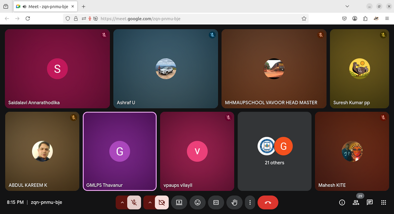Open the emoji reactions icon
This screenshot has height=214, width=394.
pyautogui.click(x=197, y=202)
